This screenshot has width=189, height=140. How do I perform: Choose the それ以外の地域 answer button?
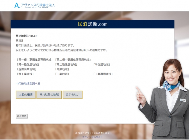49,95
